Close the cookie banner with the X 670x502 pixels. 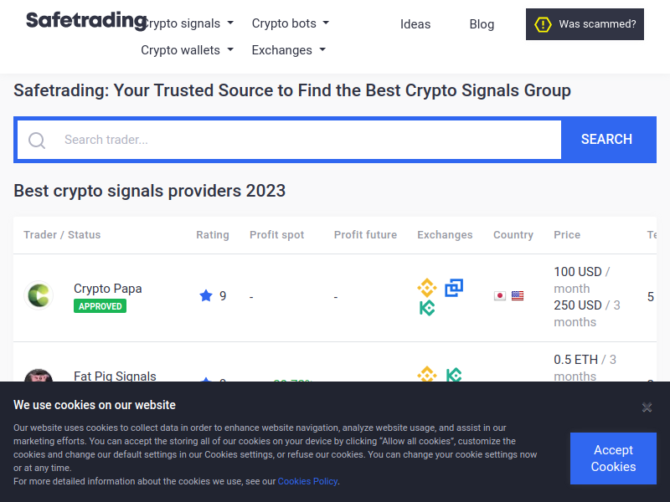coord(647,407)
